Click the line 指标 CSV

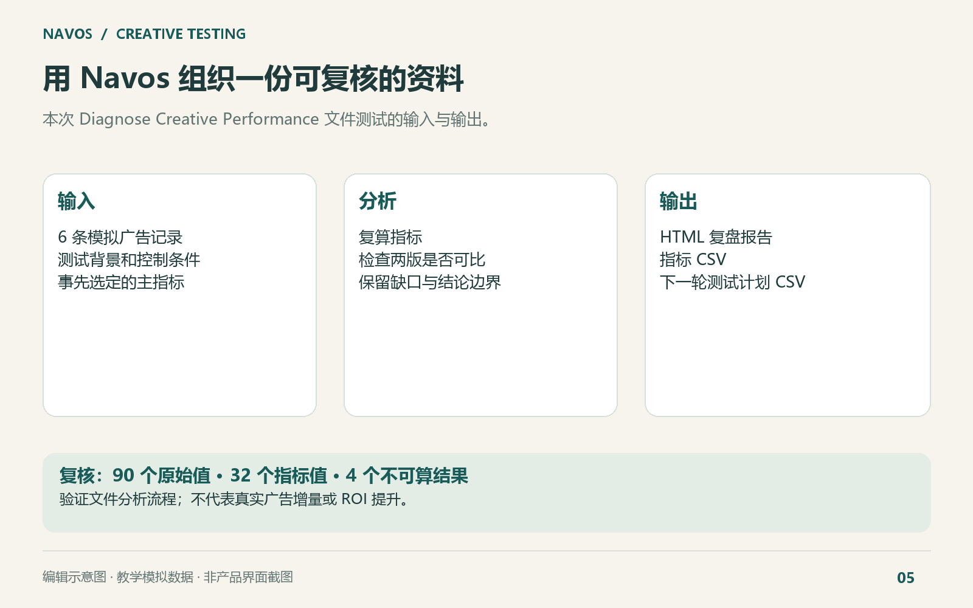pos(693,260)
